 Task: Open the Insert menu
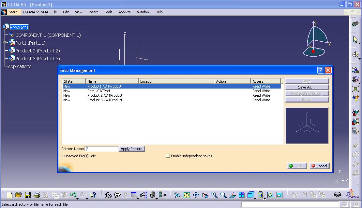point(93,12)
